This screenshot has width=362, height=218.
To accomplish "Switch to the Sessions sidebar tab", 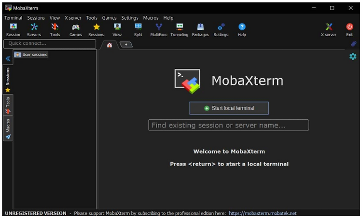I will click(x=8, y=80).
